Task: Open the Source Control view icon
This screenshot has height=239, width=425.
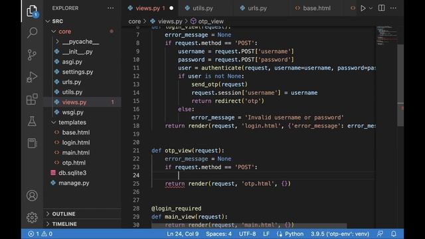Action: pos(32,54)
